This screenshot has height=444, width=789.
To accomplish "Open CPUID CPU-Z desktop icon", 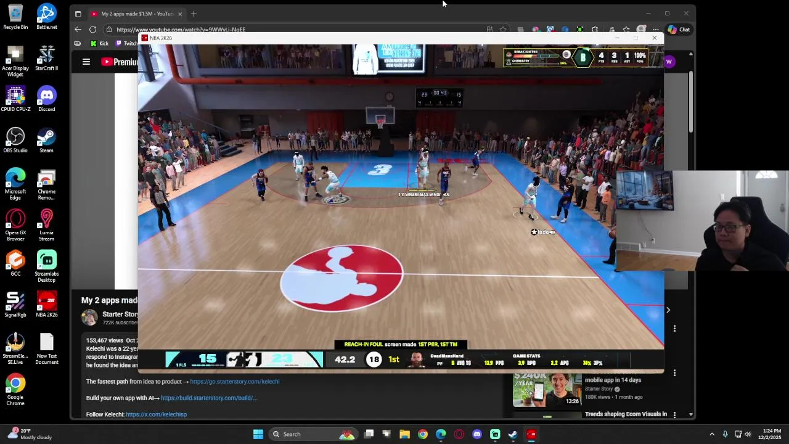I will click(15, 99).
